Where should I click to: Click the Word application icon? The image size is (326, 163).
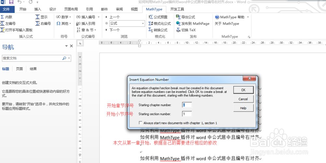tap(3, 2)
